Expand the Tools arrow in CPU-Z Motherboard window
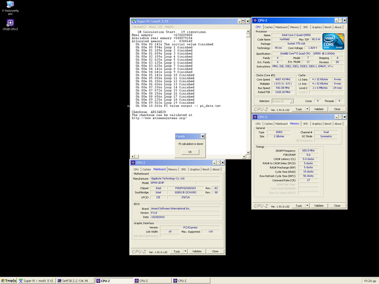The image size is (379, 284). [186, 251]
